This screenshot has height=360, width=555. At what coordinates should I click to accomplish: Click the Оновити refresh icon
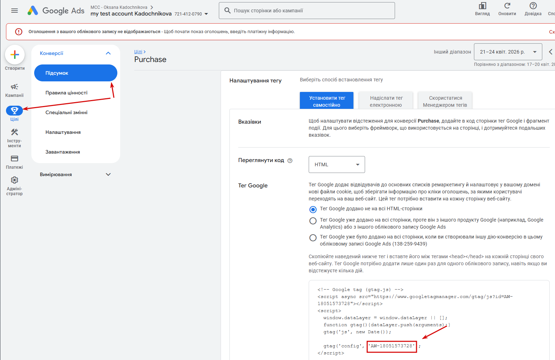507,6
